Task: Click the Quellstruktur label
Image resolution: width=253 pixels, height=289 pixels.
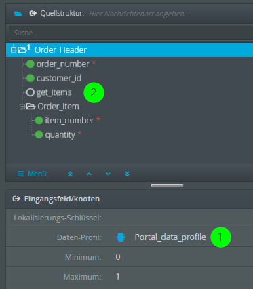Action: (x=62, y=14)
